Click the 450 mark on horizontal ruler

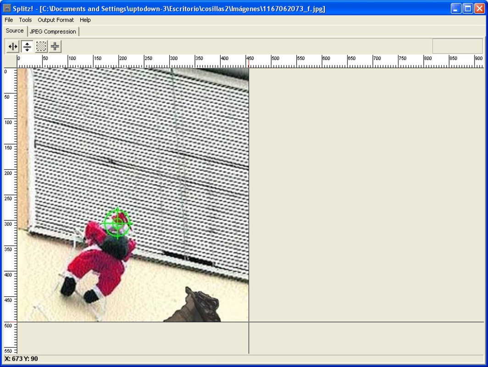click(x=250, y=58)
